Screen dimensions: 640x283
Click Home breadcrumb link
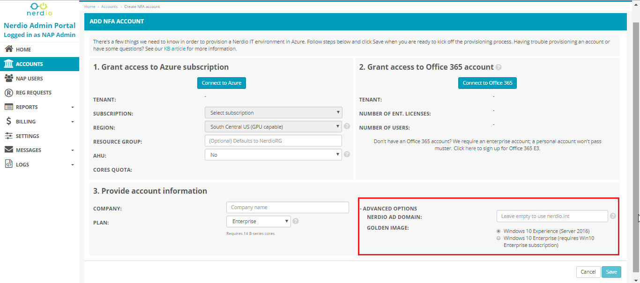(90, 7)
